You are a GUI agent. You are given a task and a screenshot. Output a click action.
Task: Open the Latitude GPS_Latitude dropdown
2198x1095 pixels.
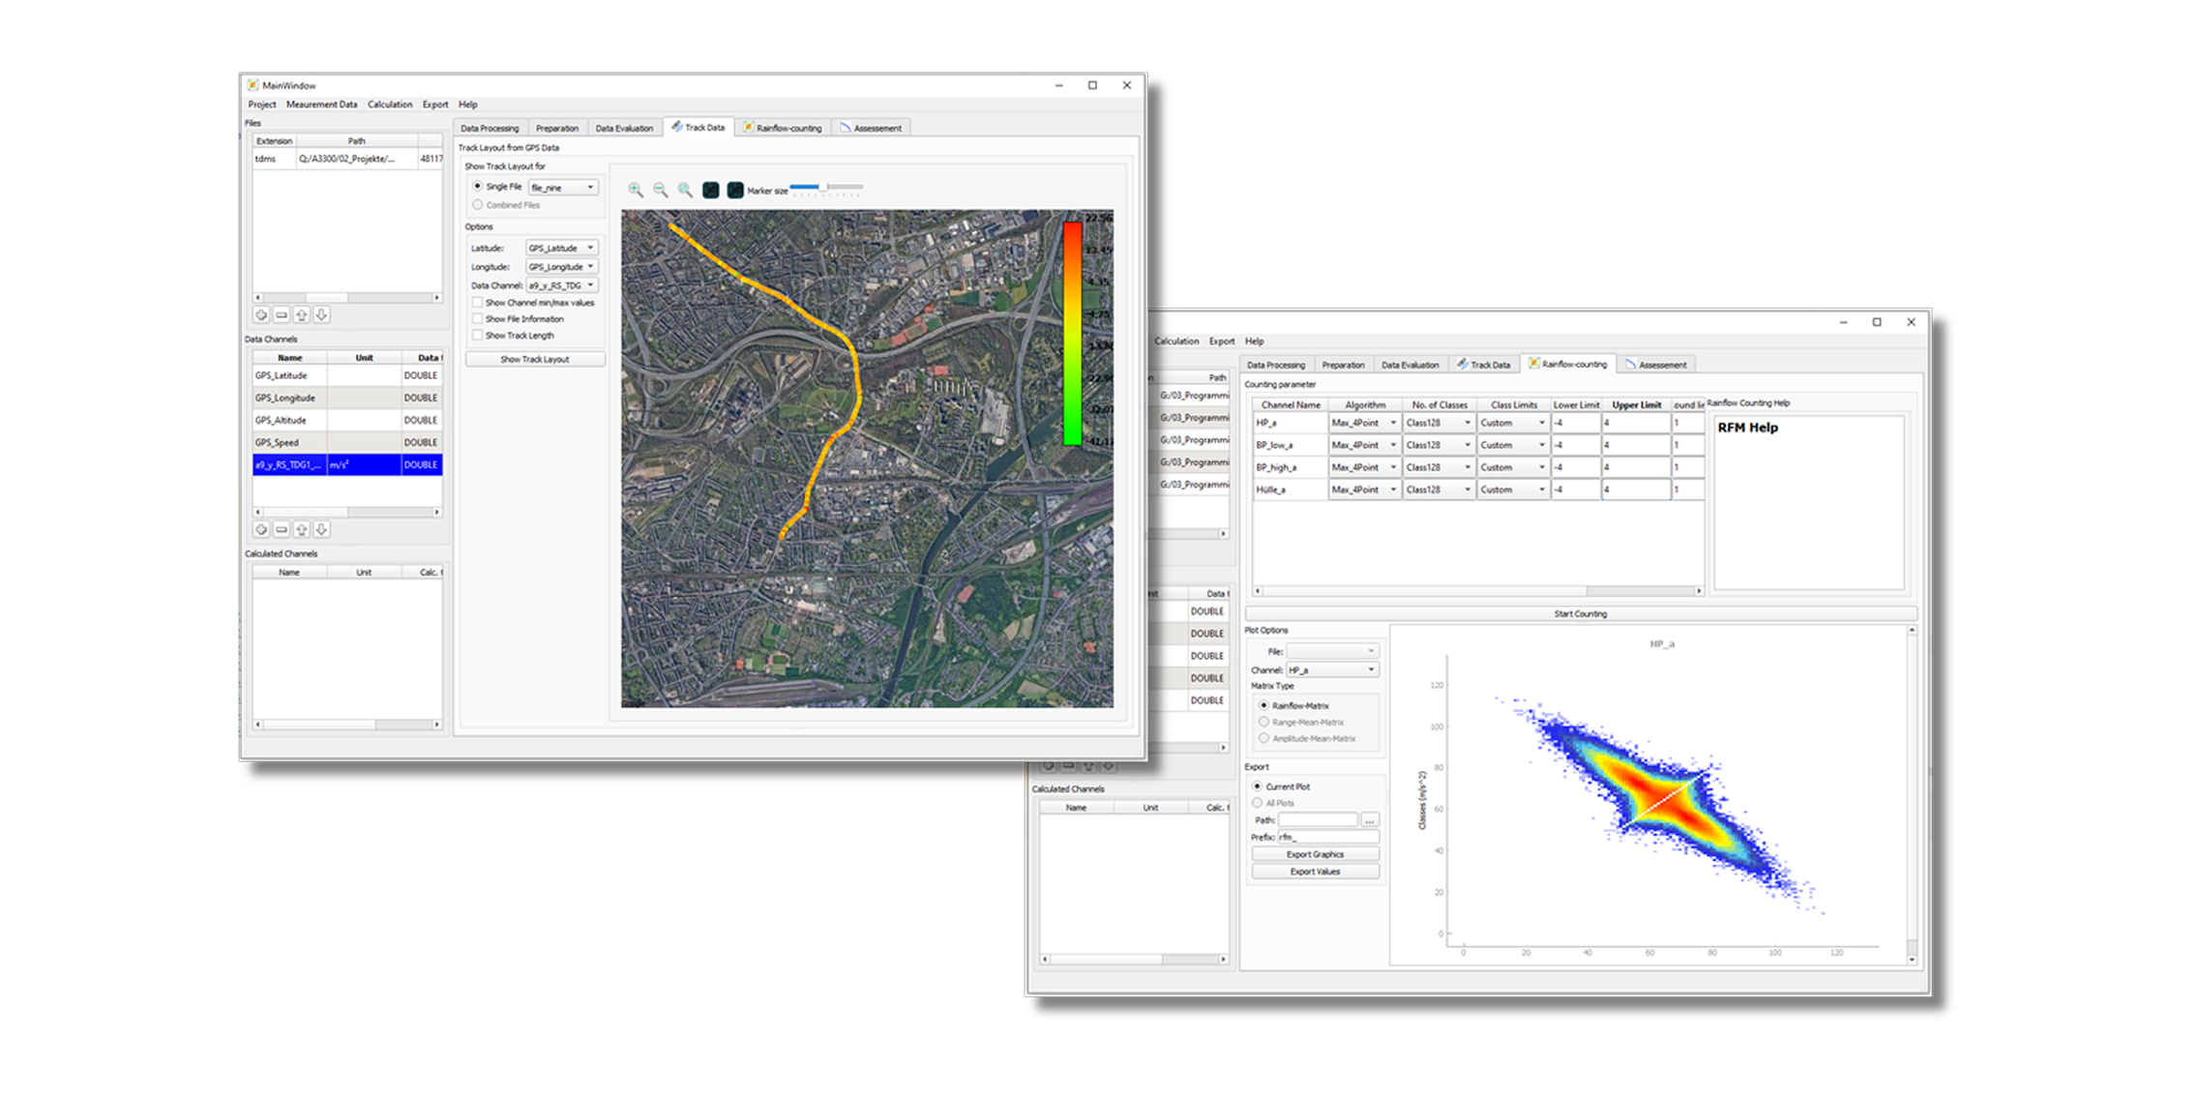pyautogui.click(x=562, y=249)
